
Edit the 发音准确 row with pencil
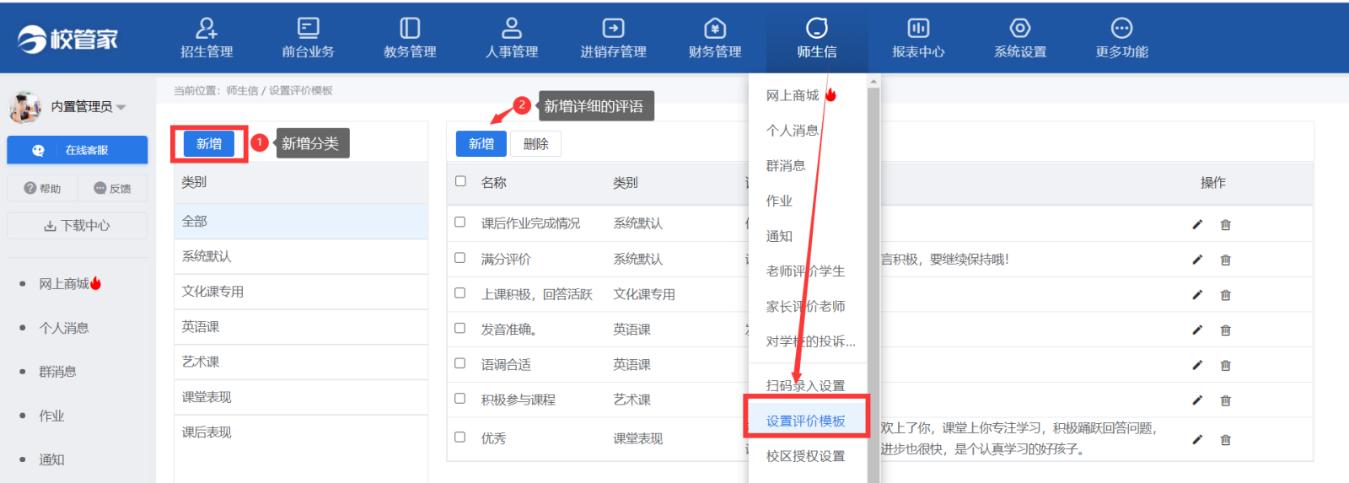(x=1197, y=330)
